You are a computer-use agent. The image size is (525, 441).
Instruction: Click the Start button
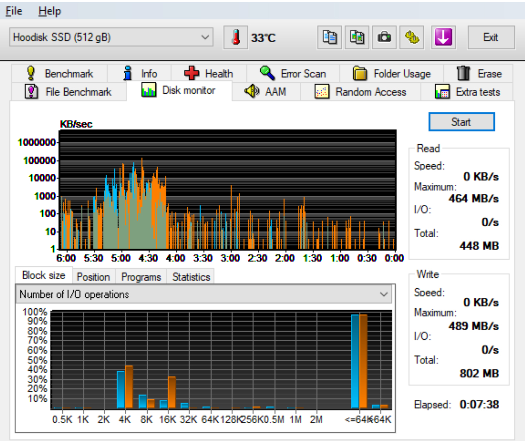(x=462, y=122)
